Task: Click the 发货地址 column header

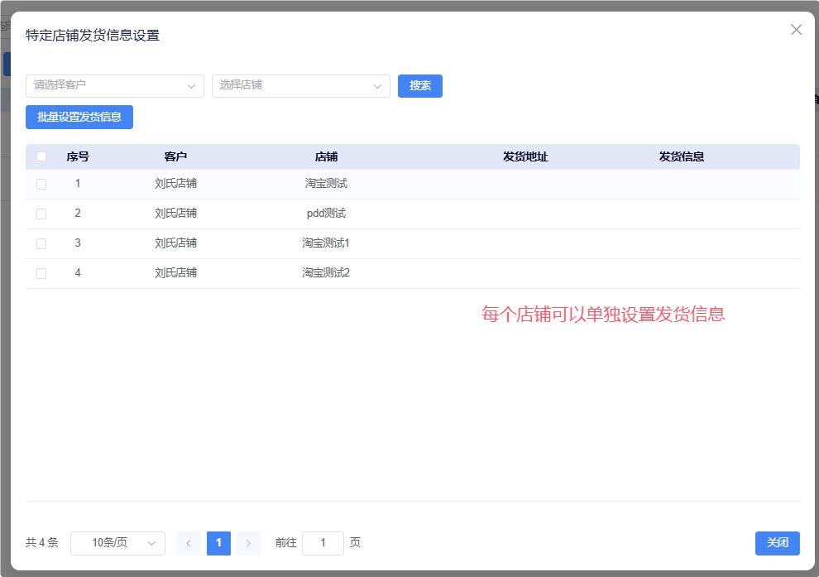Action: [525, 156]
